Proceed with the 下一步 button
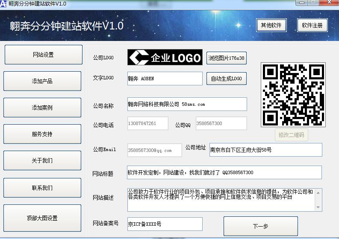Image resolution: width=339 pixels, height=239 pixels. coord(260,226)
